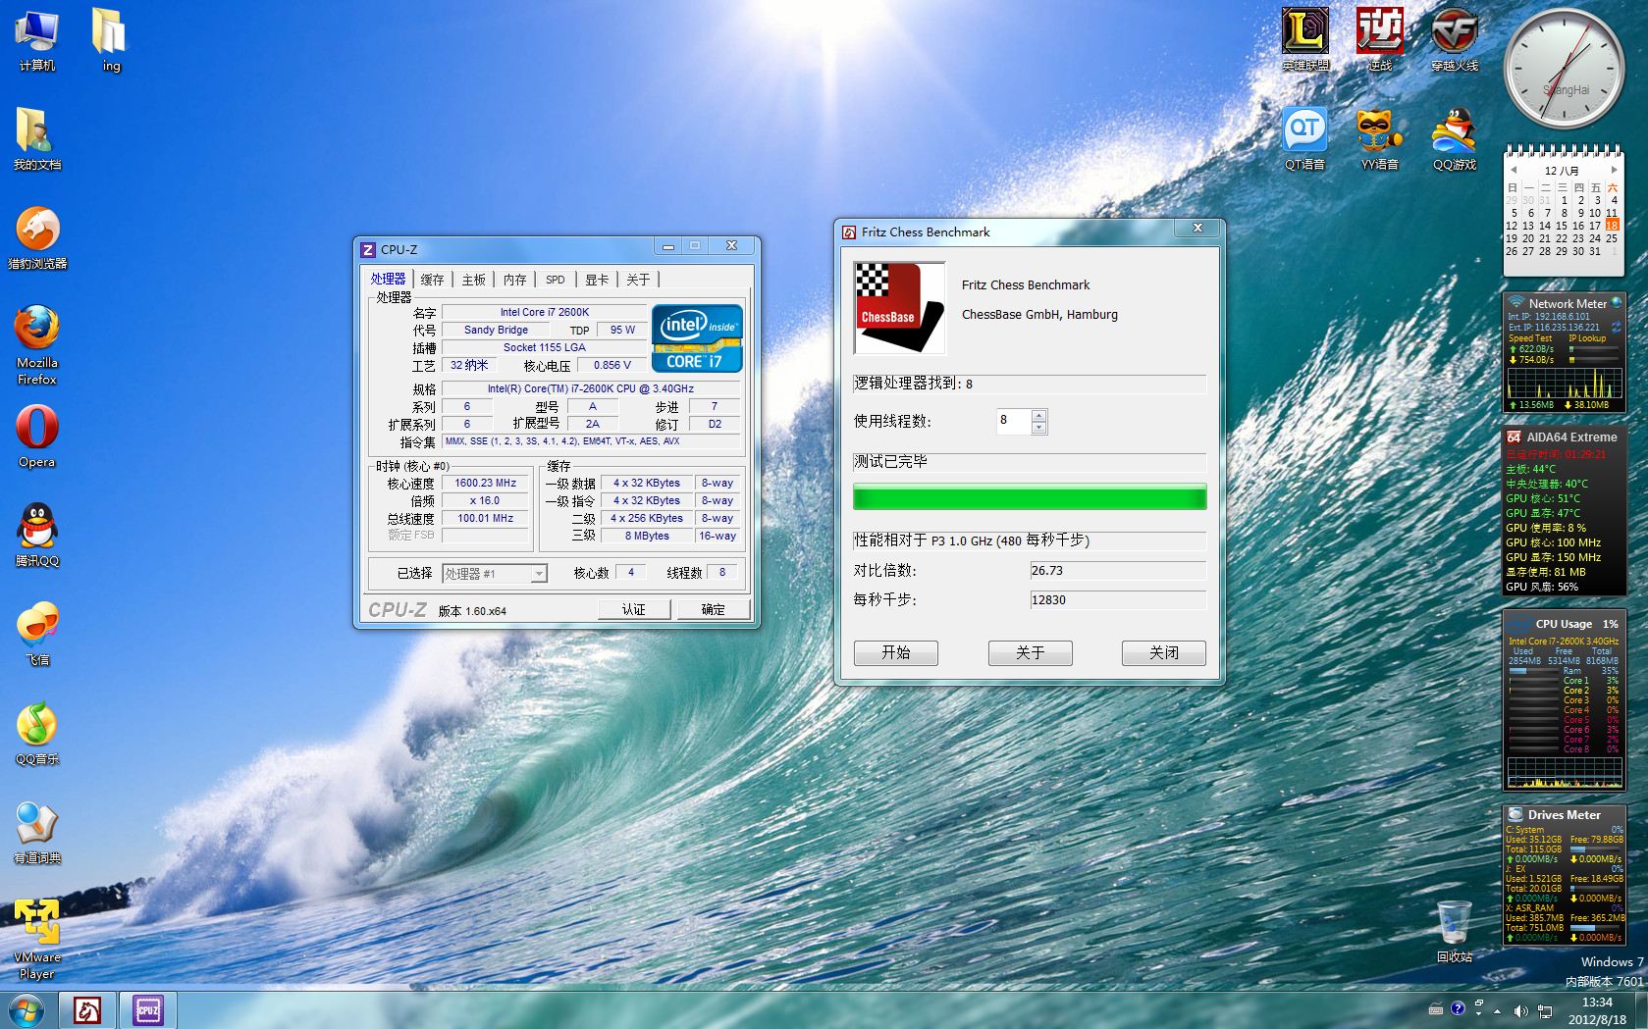Select the 回收站 recycle bin icon
This screenshot has width=1648, height=1029.
pos(1455,932)
